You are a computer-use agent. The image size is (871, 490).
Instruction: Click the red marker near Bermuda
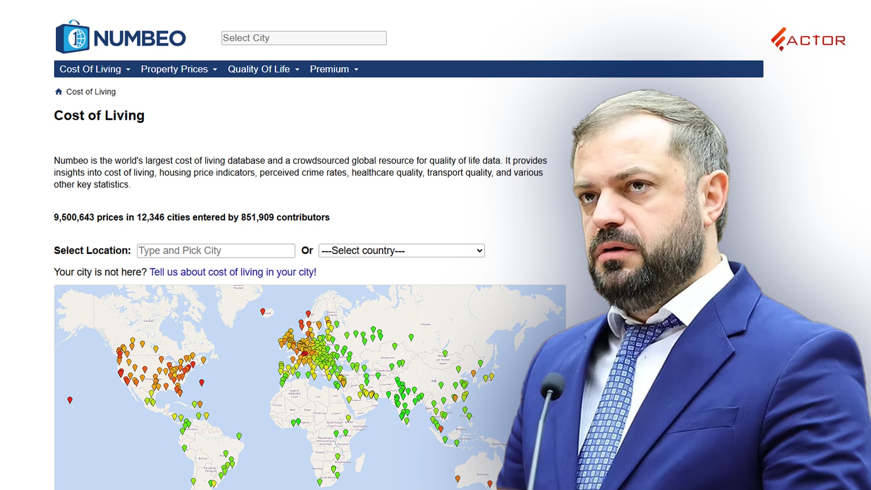pos(202,383)
